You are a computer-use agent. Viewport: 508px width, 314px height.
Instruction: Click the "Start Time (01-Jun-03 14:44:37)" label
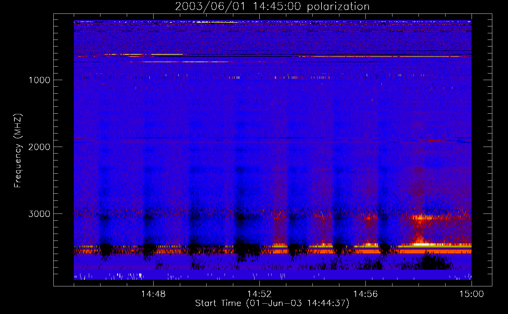(272, 303)
